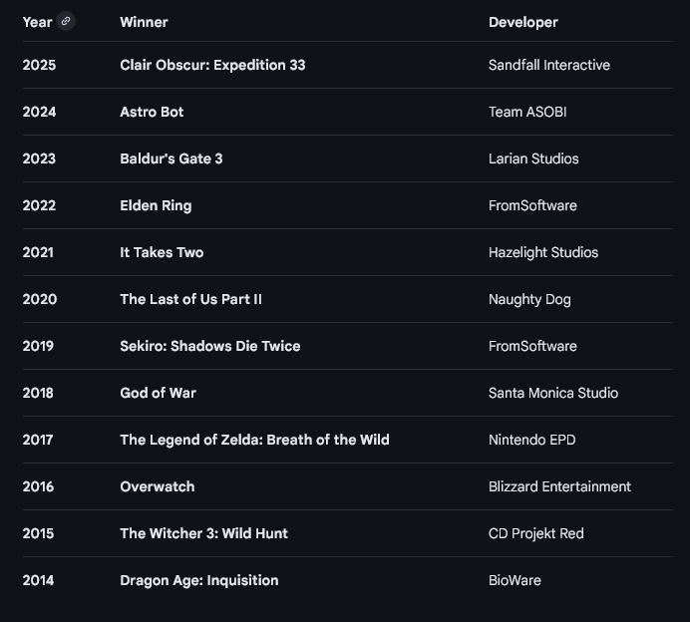Click Elden Ring winner text
Screen dimensions: 690x622
point(156,205)
